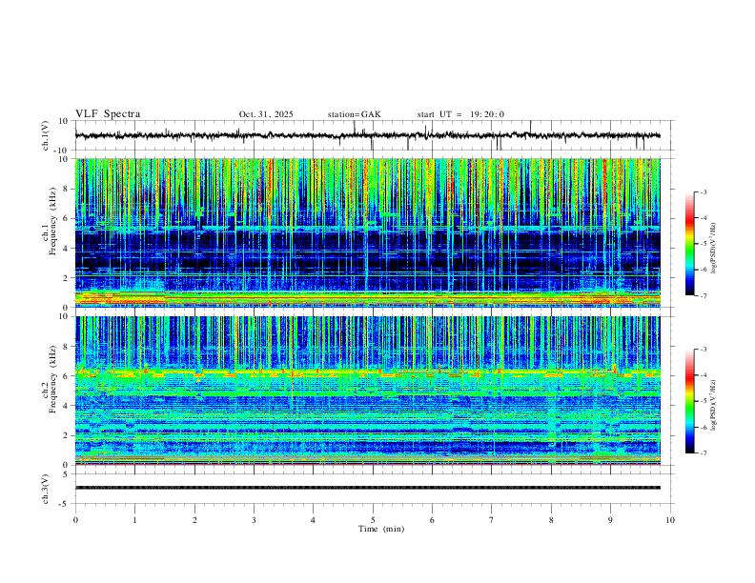Click the "4" kHz tick of ch.1 spectrogram
The image size is (755, 583).
(x=67, y=249)
